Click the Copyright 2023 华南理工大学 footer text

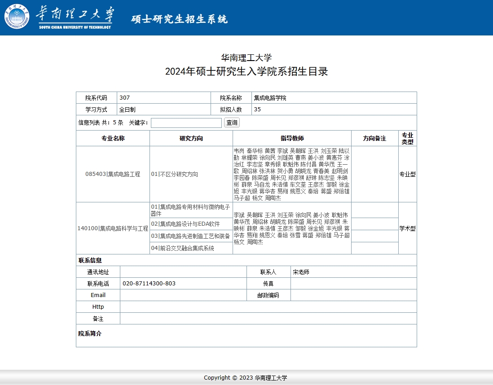pyautogui.click(x=246, y=378)
